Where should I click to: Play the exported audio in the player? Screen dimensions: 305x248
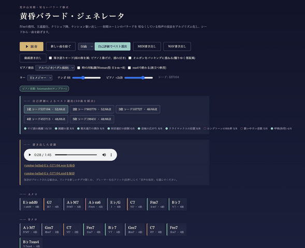tap(30, 155)
